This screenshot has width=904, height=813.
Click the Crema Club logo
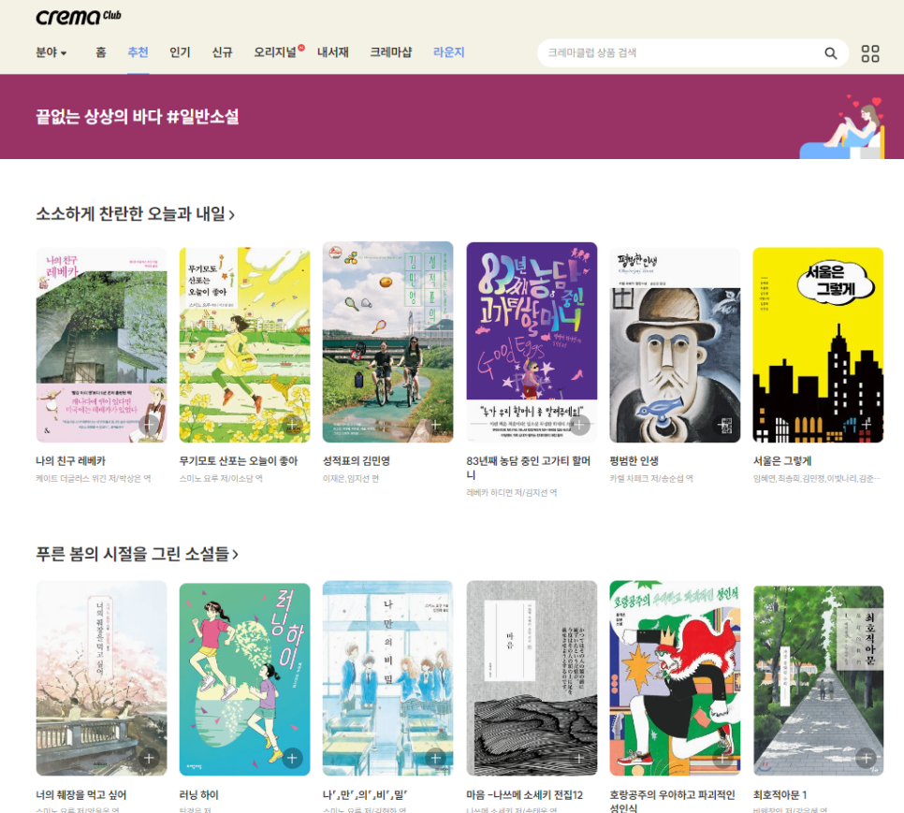(79, 17)
